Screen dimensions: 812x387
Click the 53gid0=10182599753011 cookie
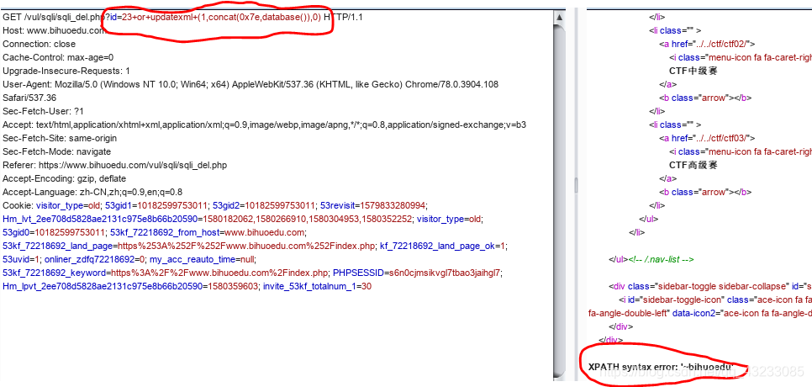pos(53,232)
